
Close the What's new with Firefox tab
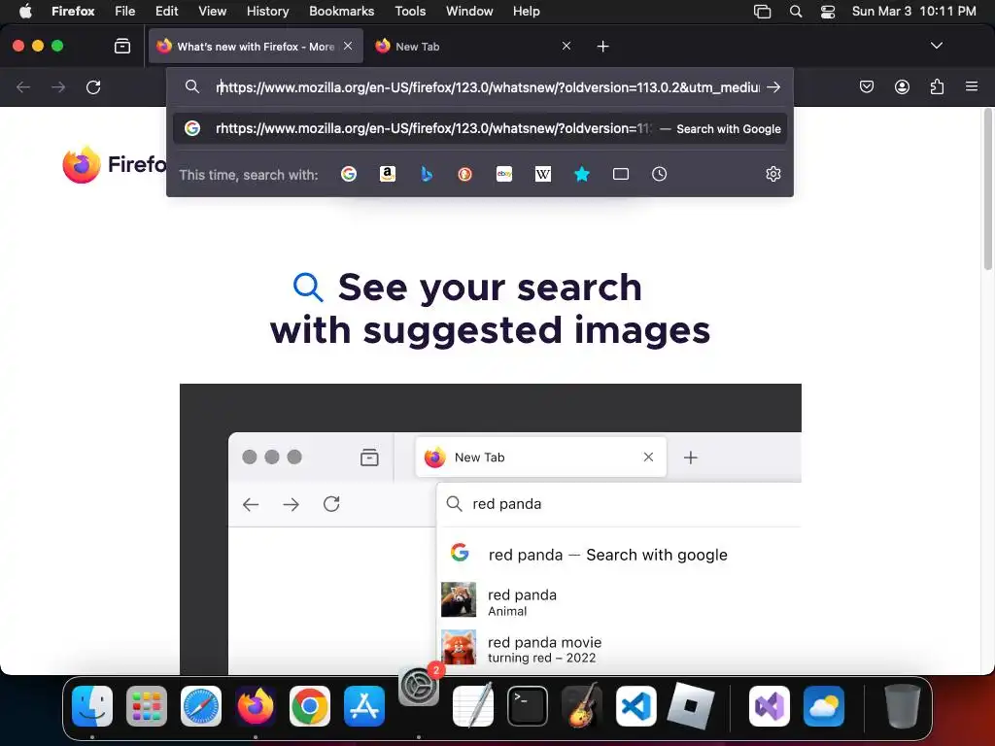(x=348, y=46)
